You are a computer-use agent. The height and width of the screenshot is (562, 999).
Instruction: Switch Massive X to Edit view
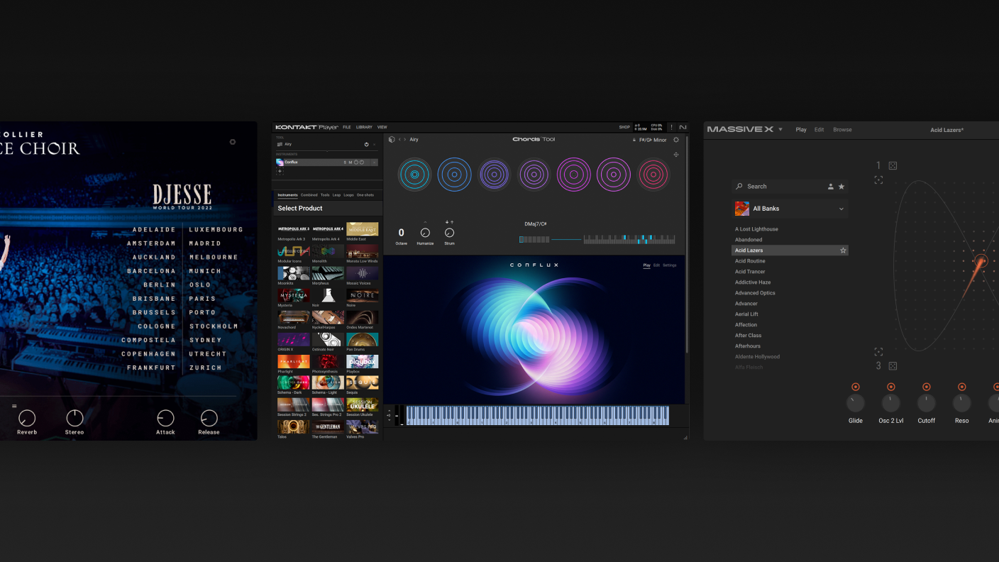pos(819,130)
